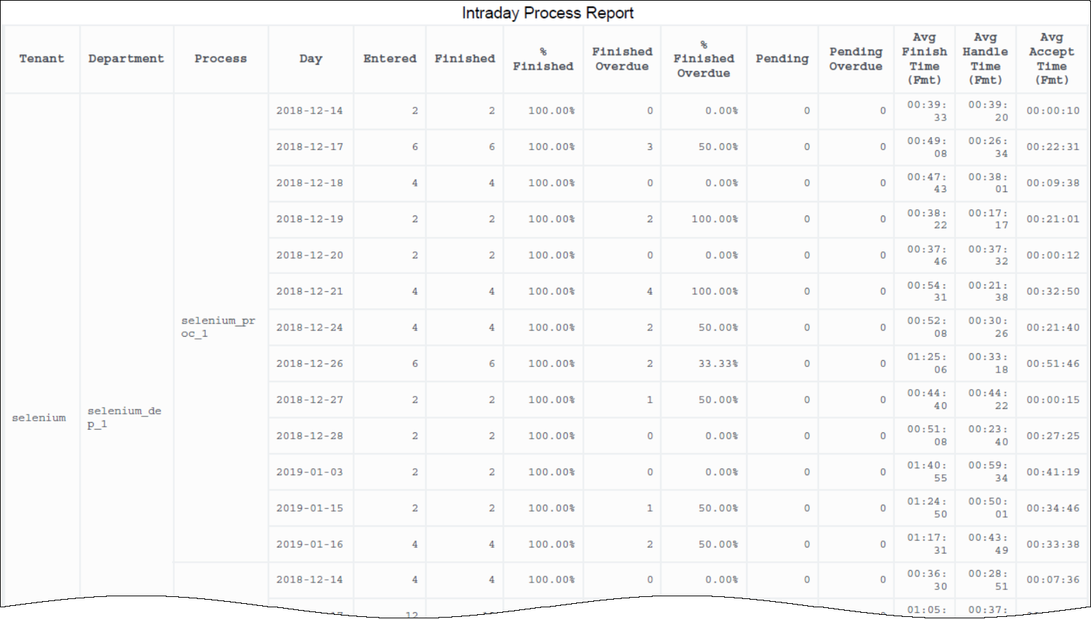The image size is (1091, 619).
Task: Select the 2018-12-26 day cell
Action: pos(310,364)
